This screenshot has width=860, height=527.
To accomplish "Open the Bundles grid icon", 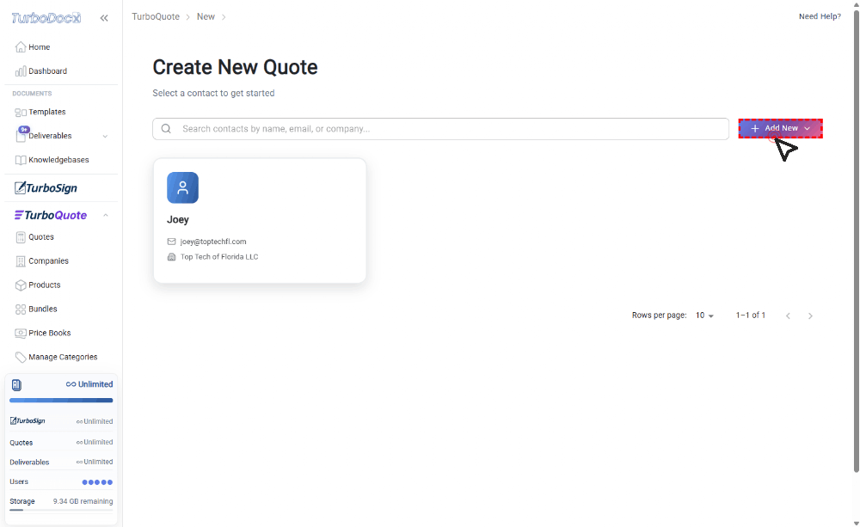I will tap(21, 309).
